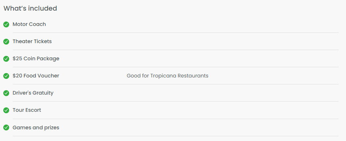The image size is (346, 141).
Task: Select the Motor Coach text label
Action: point(29,24)
